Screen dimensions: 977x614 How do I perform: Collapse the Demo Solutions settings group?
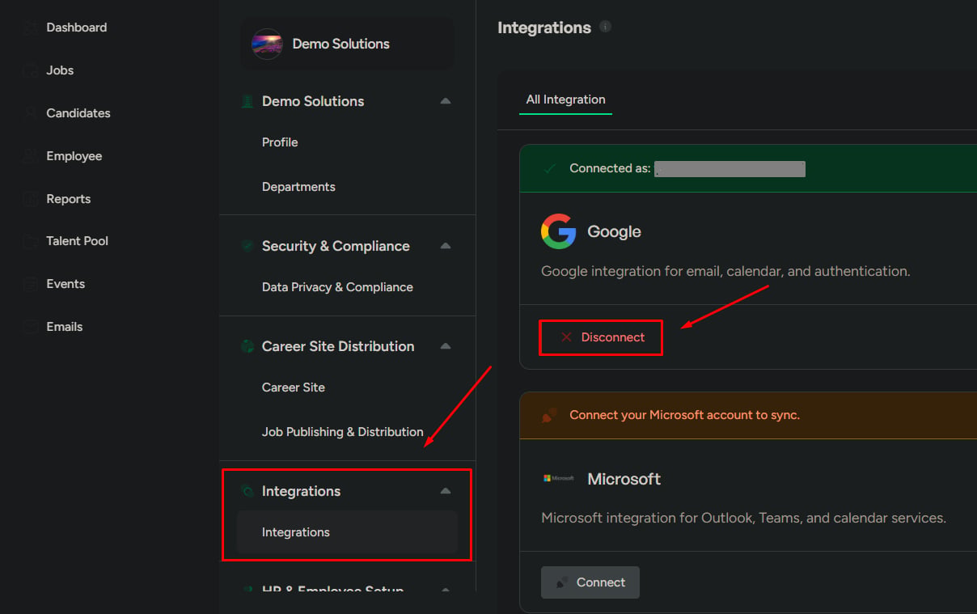pyautogui.click(x=445, y=101)
